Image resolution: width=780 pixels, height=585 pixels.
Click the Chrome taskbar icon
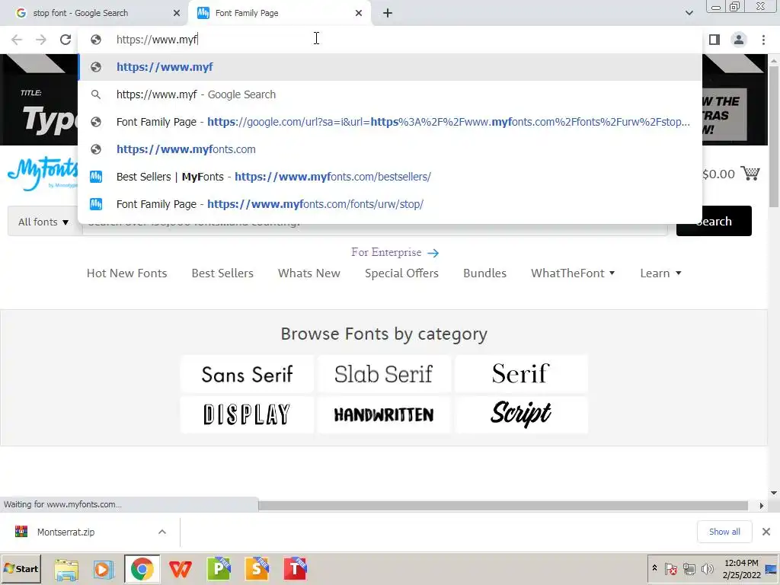(142, 569)
